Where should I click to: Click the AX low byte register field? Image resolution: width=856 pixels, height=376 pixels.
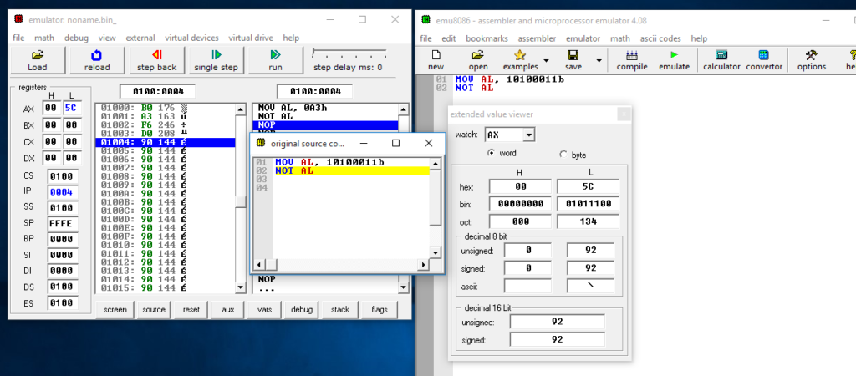pos(70,108)
